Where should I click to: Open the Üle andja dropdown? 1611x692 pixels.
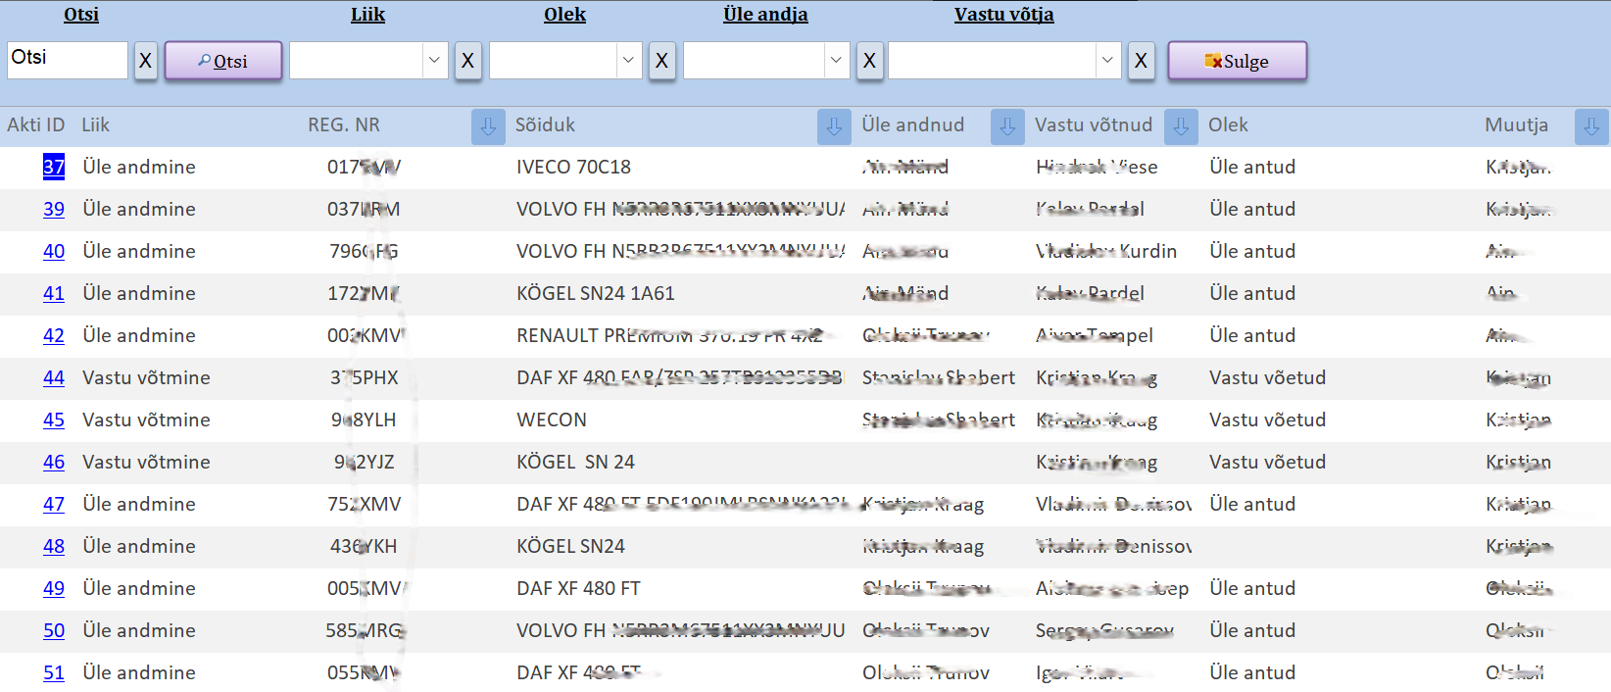(x=836, y=61)
